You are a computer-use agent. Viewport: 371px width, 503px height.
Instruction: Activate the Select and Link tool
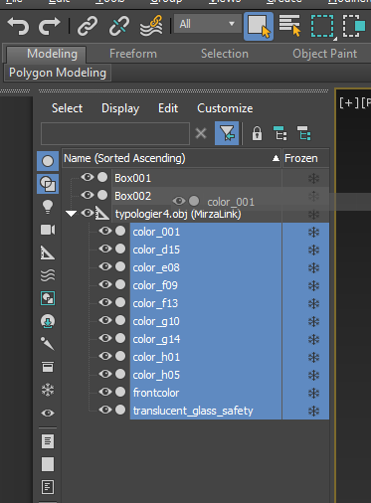click(x=88, y=26)
